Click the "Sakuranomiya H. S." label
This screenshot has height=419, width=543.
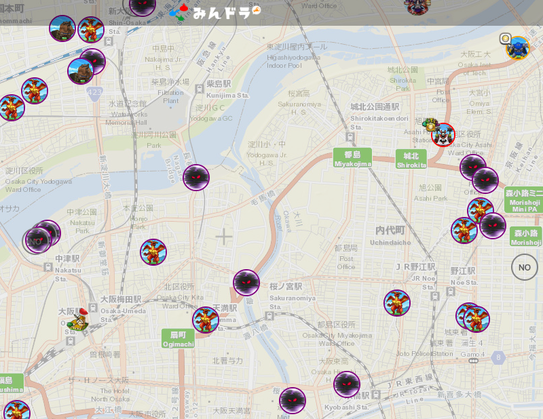point(299,108)
